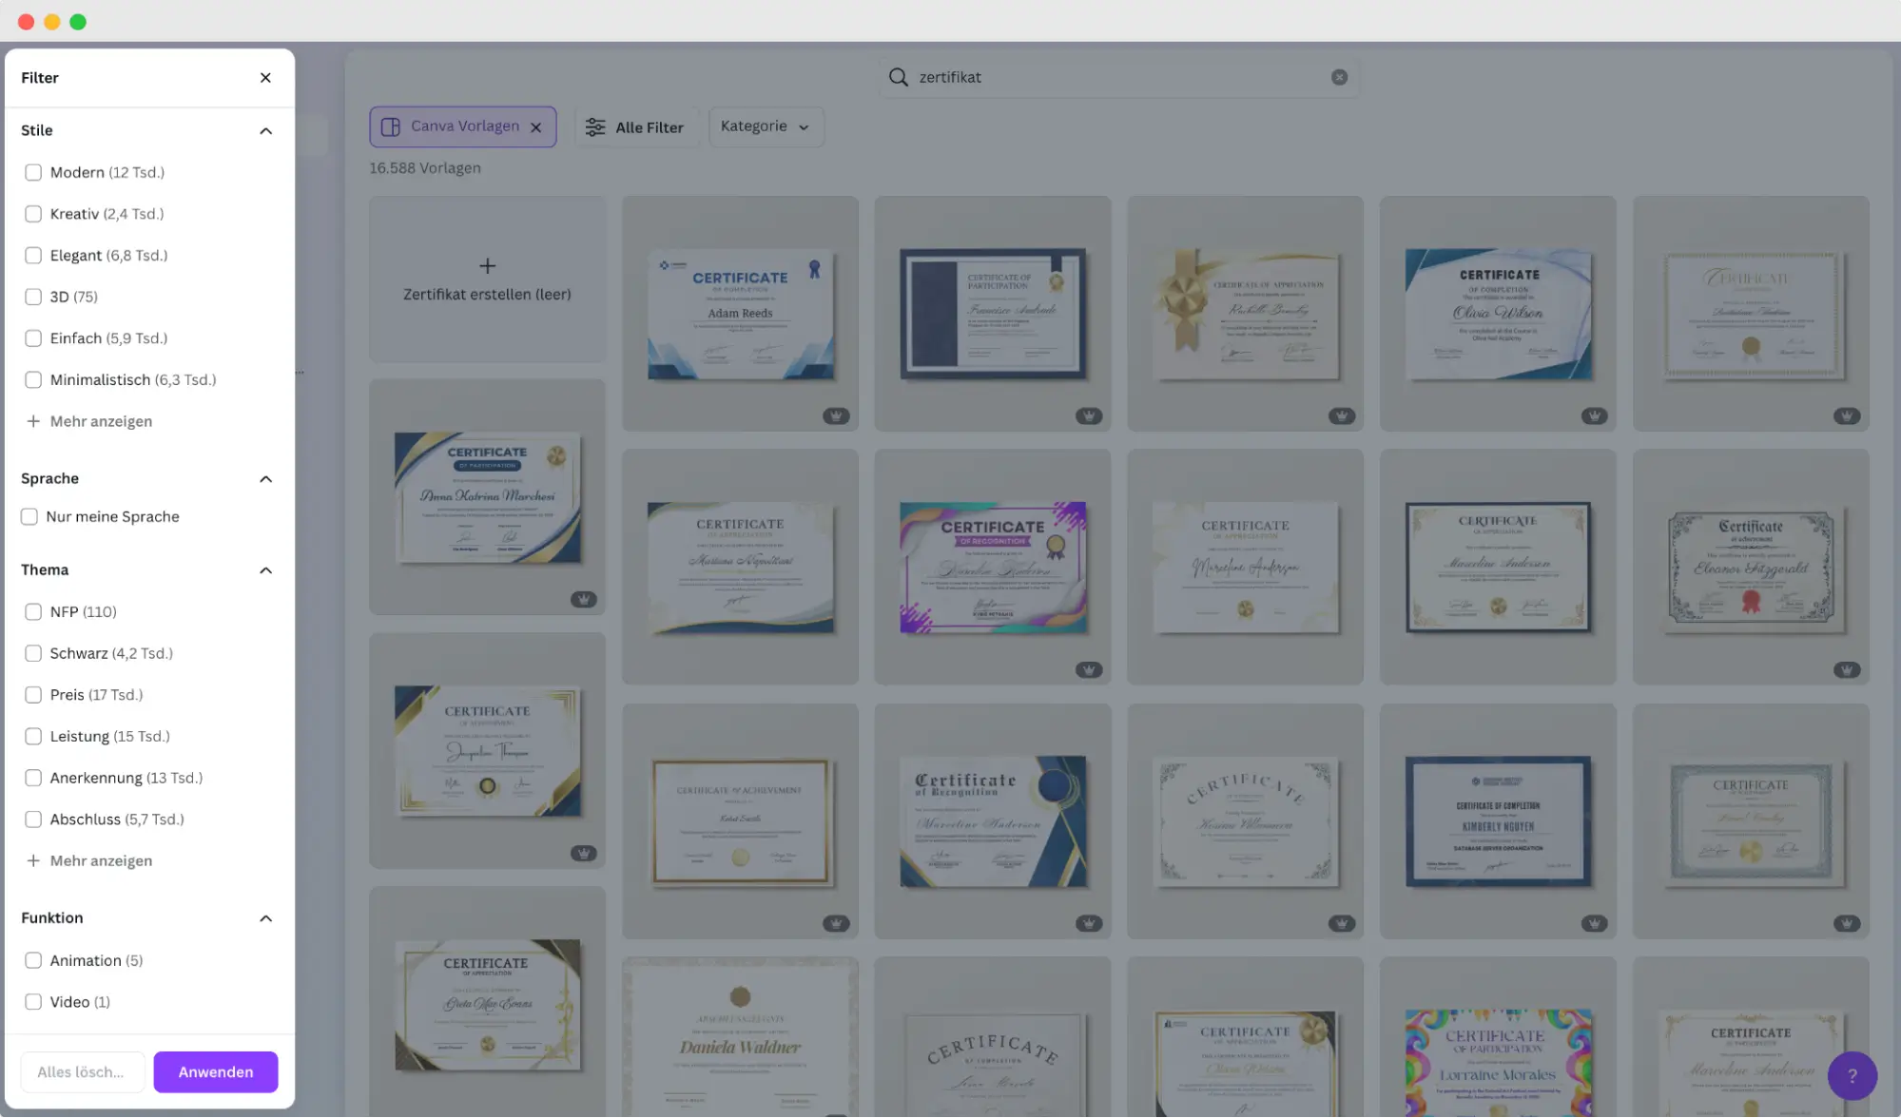Click the macOS red close window button
The height and width of the screenshot is (1118, 1901).
click(x=26, y=21)
